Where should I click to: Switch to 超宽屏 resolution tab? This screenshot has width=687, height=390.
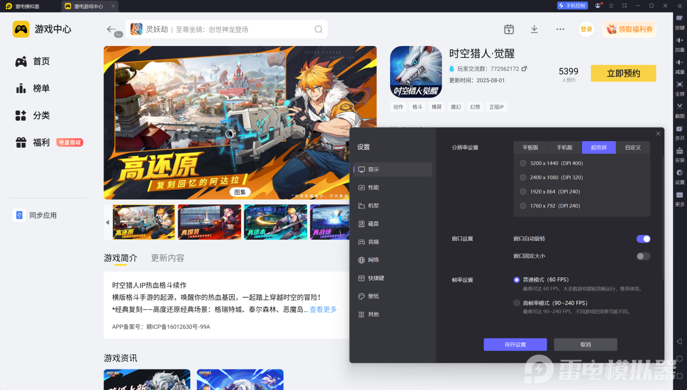(x=599, y=147)
